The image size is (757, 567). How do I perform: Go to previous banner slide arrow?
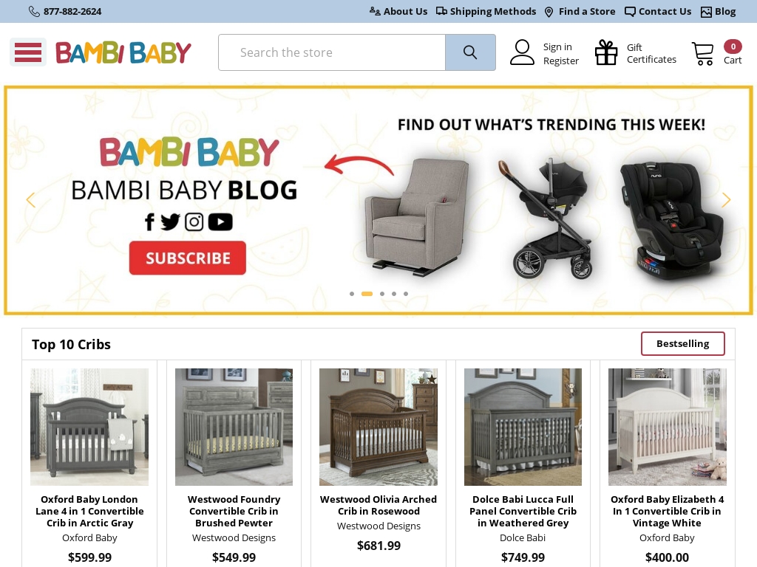[x=30, y=199]
